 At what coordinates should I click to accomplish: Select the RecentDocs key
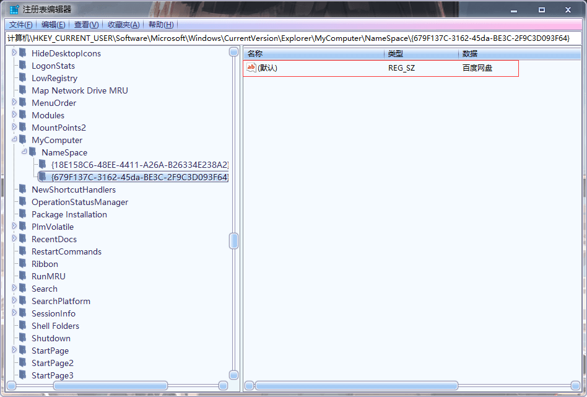tap(54, 239)
